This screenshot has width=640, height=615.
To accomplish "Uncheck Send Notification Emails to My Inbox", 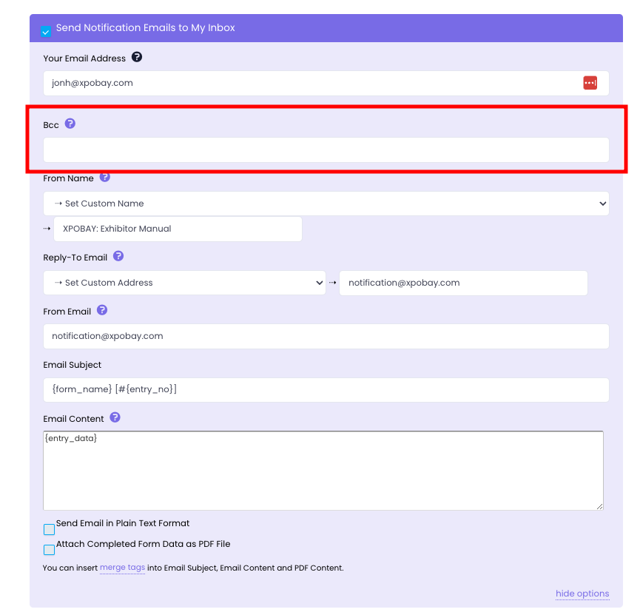I will pos(46,32).
